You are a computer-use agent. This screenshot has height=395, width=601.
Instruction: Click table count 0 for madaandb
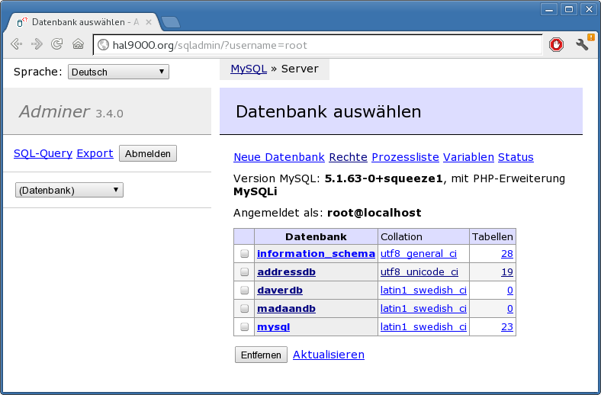[x=510, y=308]
